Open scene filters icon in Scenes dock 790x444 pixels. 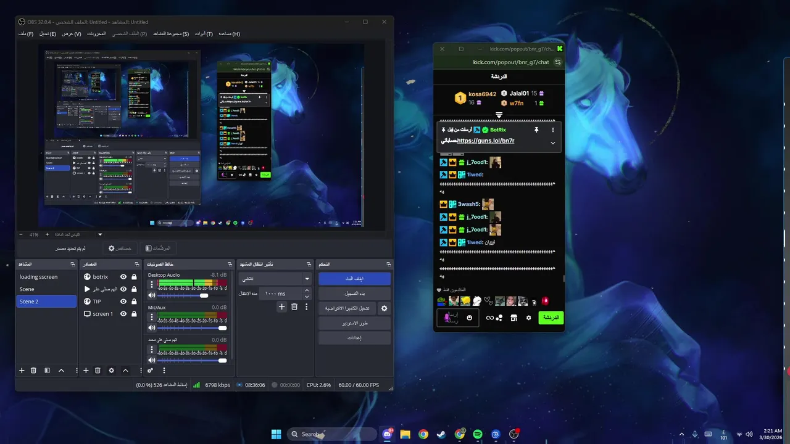coord(48,371)
